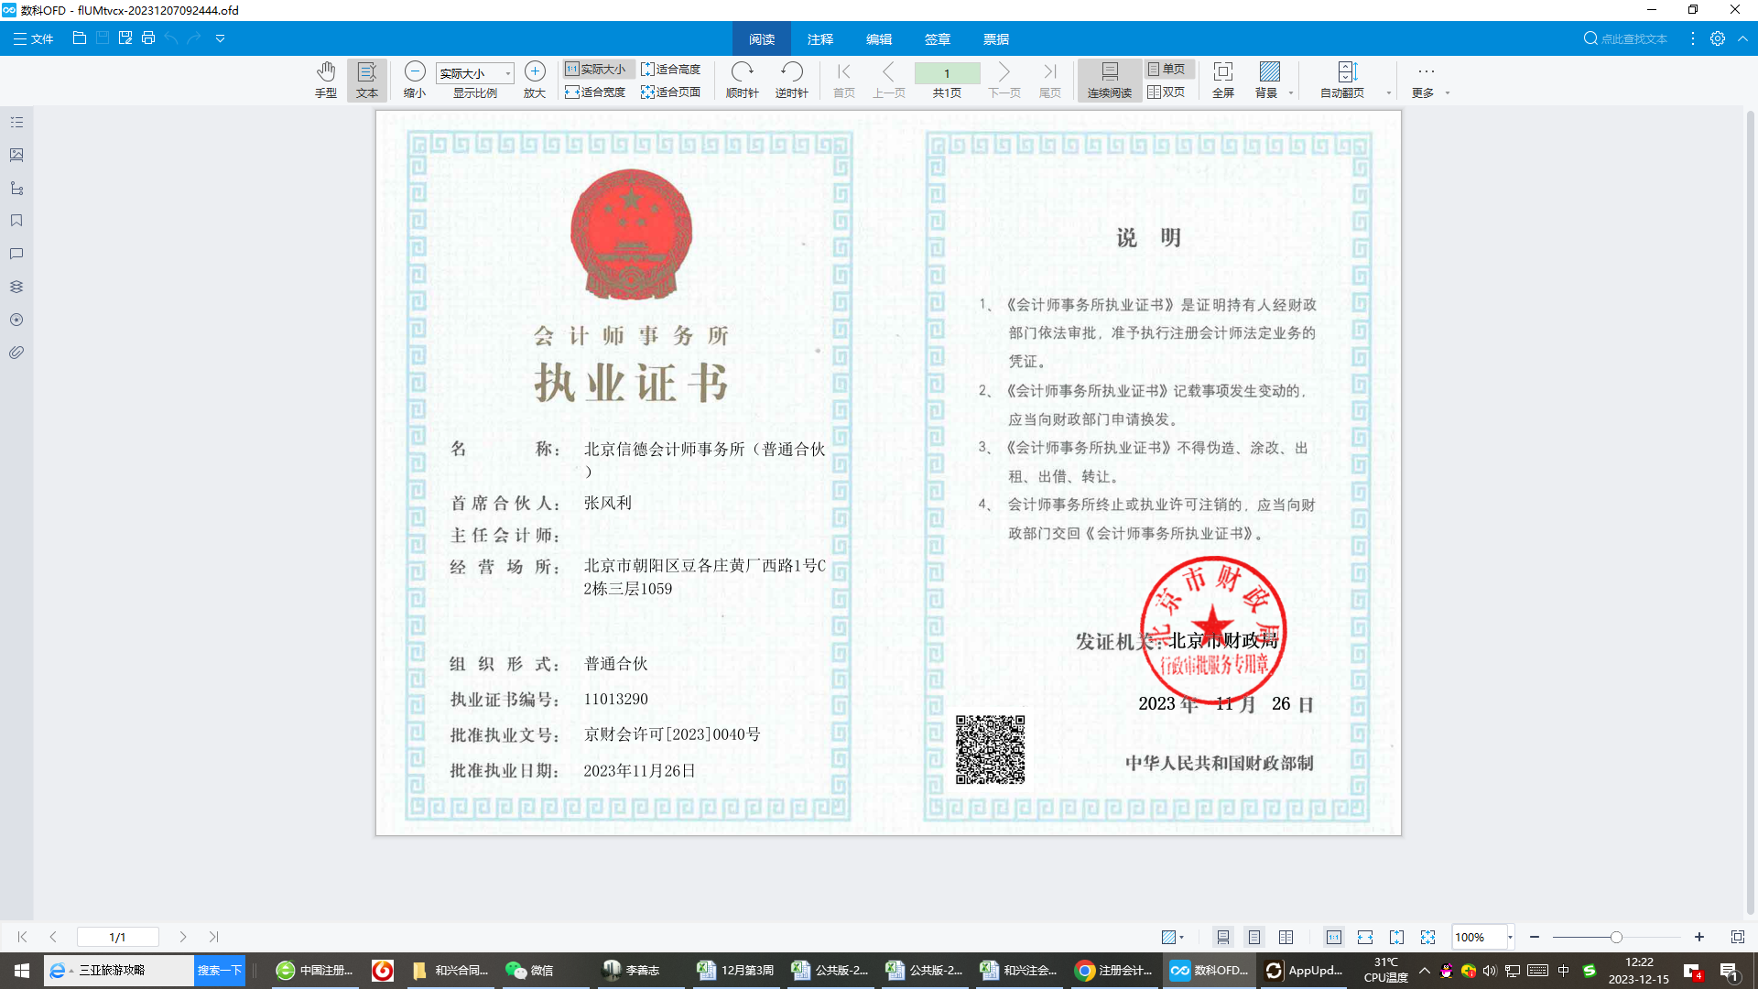Open the bookmarks sidebar panel
The image size is (1758, 989).
pos(16,221)
